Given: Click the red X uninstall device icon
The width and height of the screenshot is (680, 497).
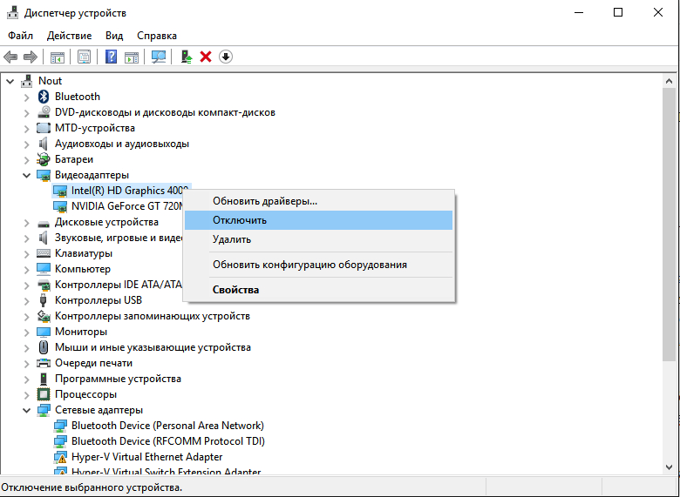Looking at the screenshot, I should click(206, 57).
